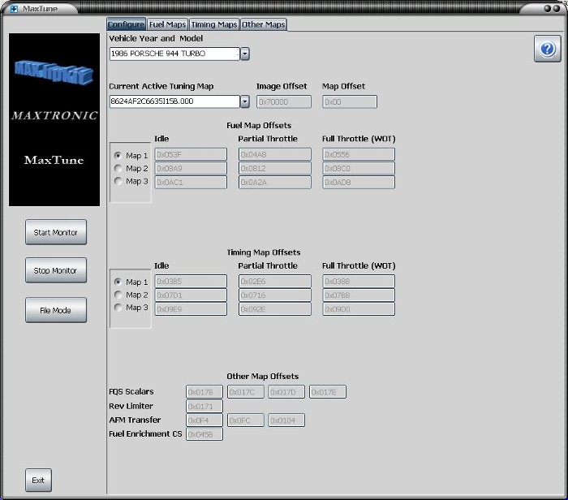Open the Timing Maps tab

(x=214, y=24)
